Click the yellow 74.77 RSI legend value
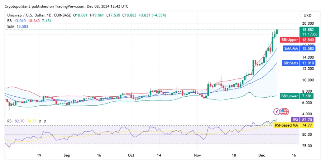 (x=31, y=121)
